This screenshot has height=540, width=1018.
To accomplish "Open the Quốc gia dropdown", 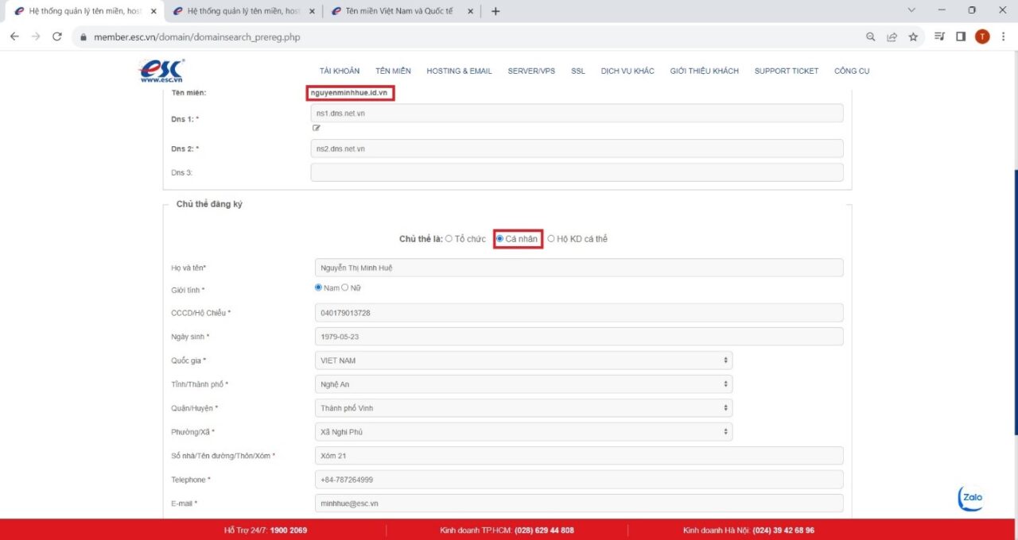I will (x=522, y=361).
